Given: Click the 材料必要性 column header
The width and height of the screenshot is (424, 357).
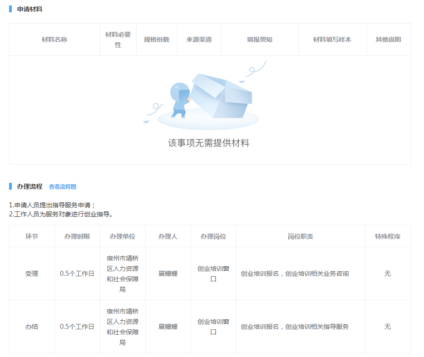Looking at the screenshot, I should point(118,39).
